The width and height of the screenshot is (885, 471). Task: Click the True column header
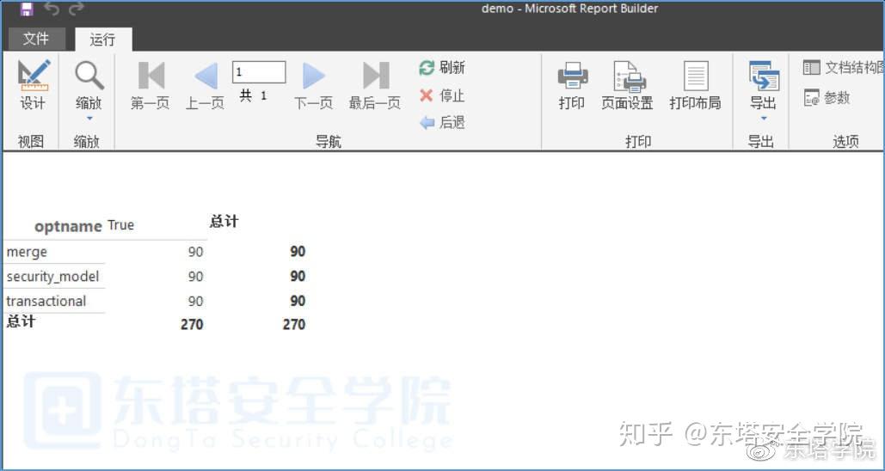click(x=120, y=225)
